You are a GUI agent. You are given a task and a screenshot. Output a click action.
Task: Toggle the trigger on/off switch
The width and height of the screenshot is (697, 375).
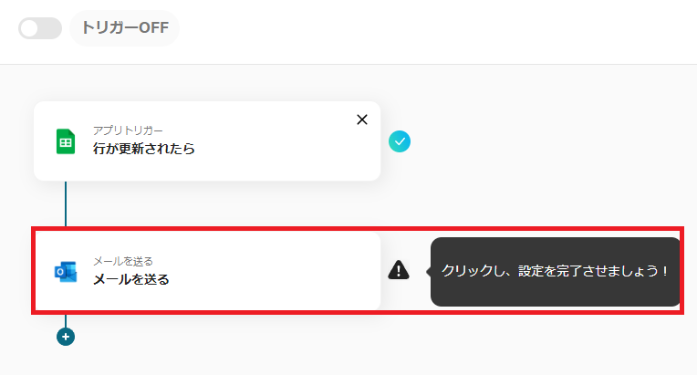(39, 28)
